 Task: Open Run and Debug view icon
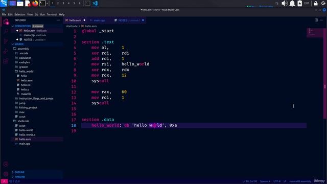pos(6,51)
